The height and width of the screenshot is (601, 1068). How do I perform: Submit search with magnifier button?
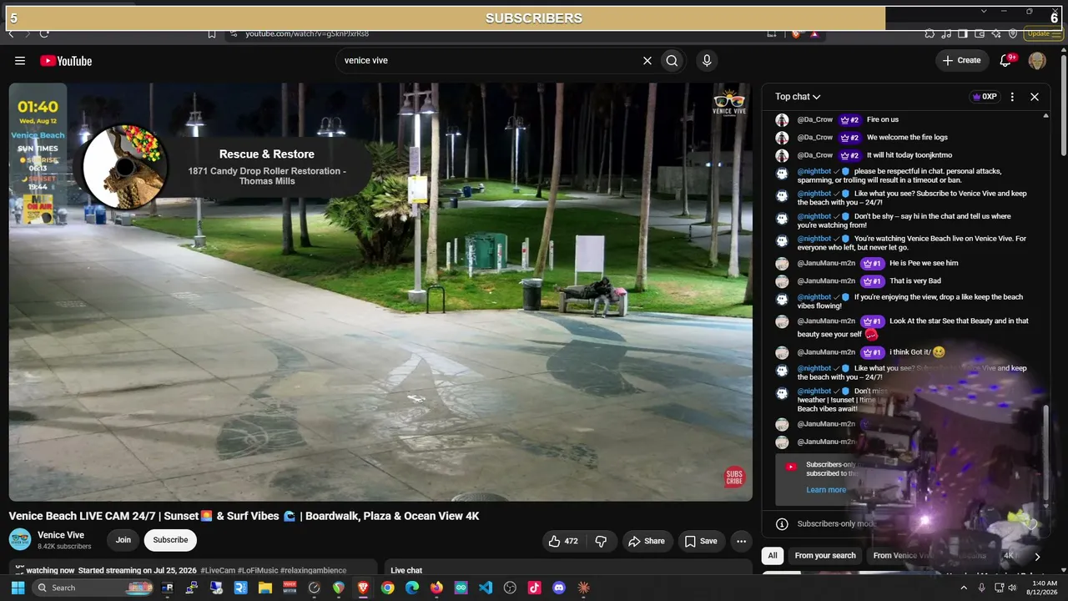click(672, 61)
